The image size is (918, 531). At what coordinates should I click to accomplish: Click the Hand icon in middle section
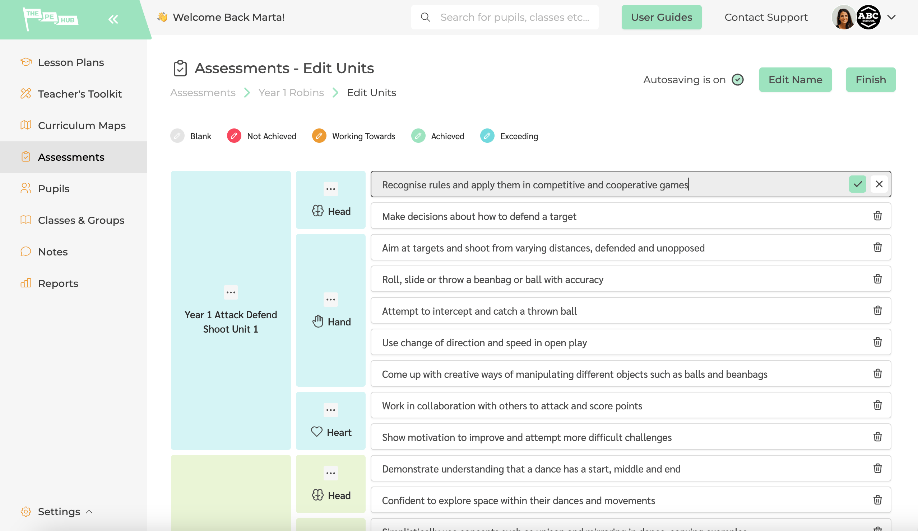coord(317,322)
